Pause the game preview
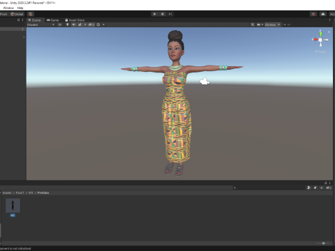The height and width of the screenshot is (251, 335). pos(163,14)
